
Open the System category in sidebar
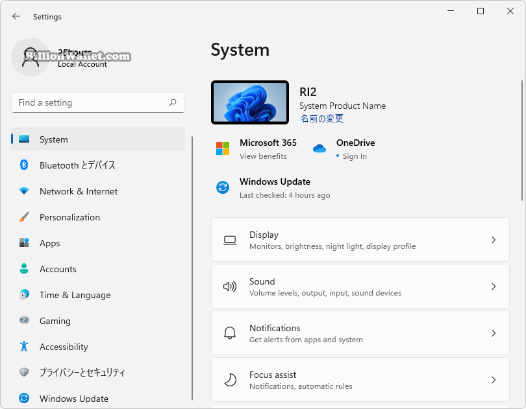tap(98, 139)
